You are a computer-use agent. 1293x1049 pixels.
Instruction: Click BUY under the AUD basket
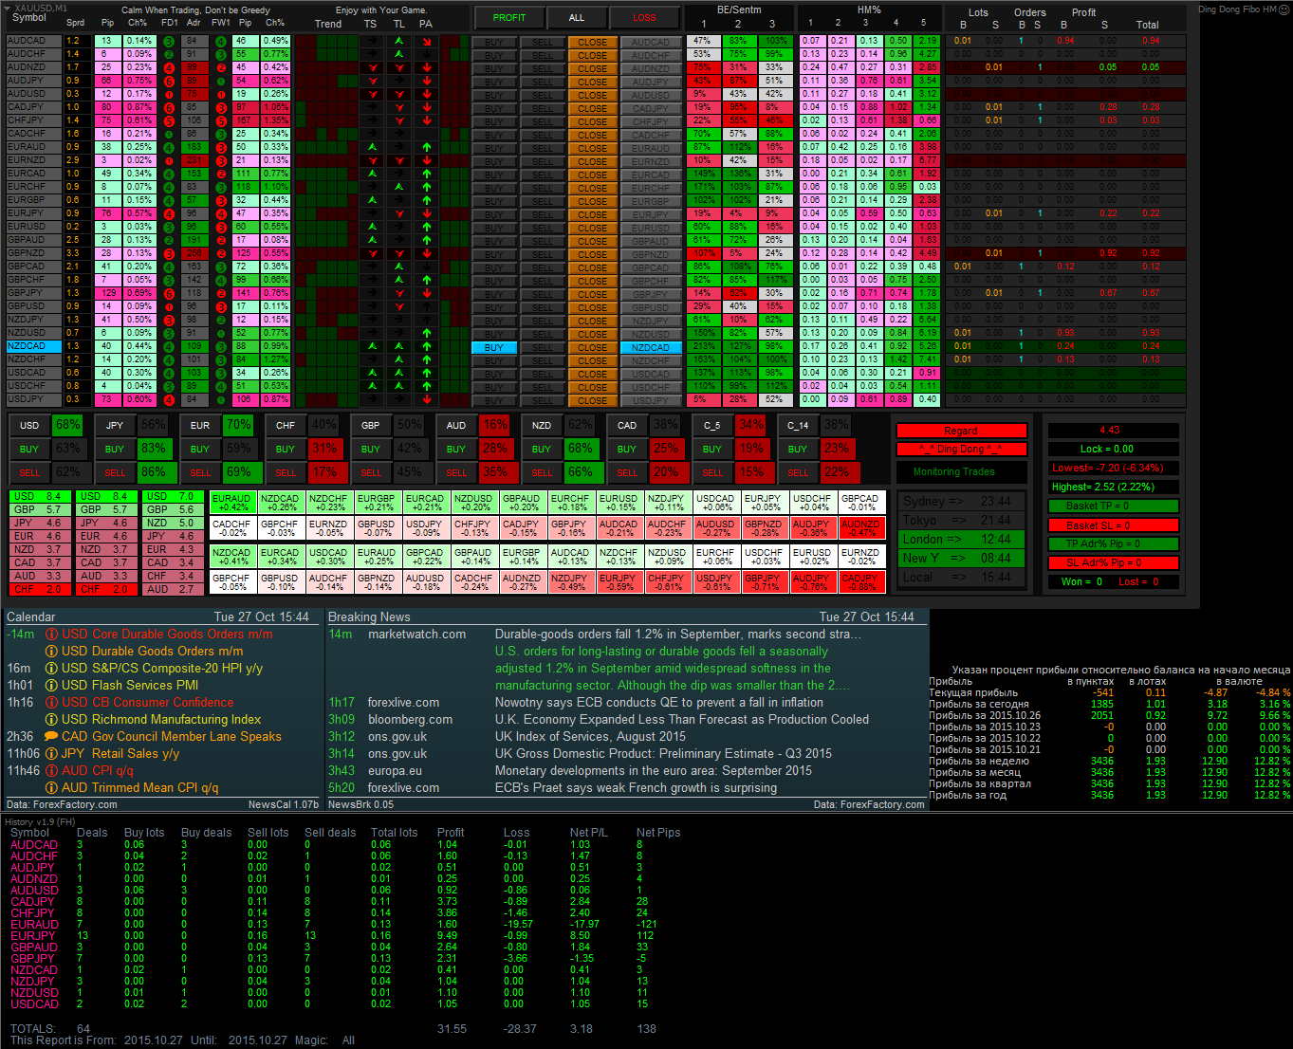456,449
